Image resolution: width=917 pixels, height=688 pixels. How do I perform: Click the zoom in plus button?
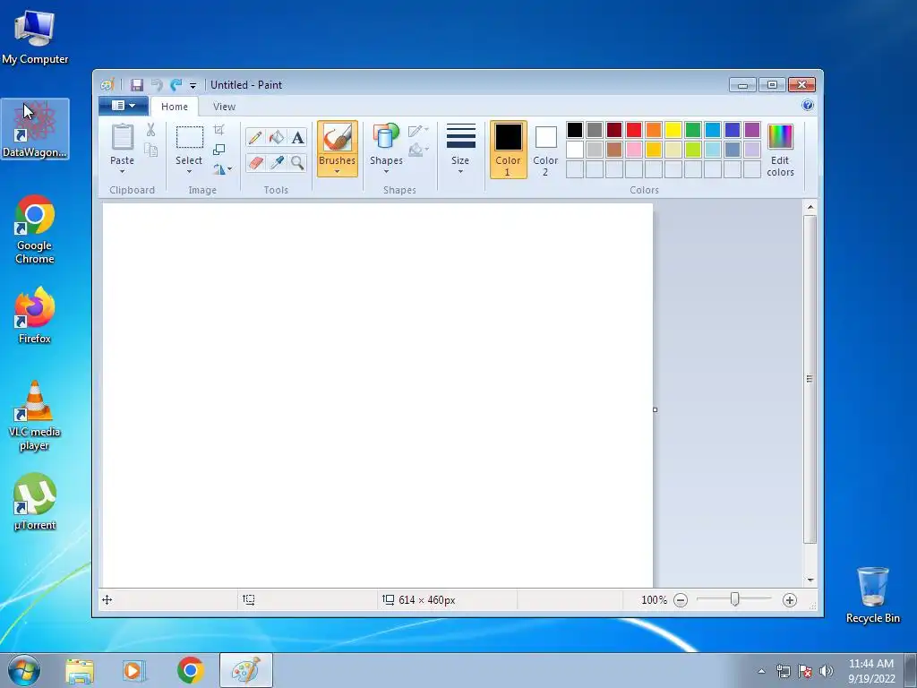[x=790, y=600]
